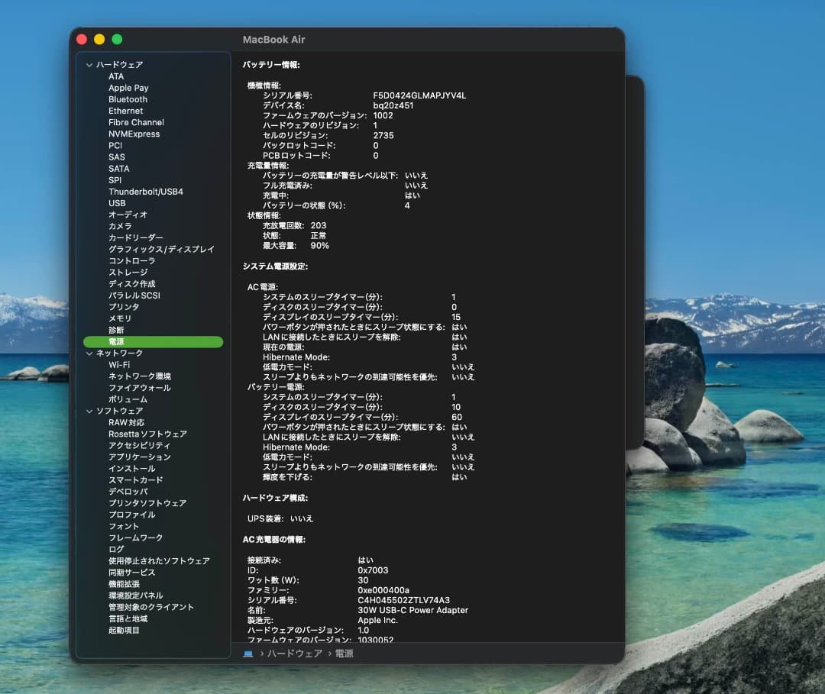Select アプリケーション under software
The height and width of the screenshot is (694, 825).
(x=139, y=457)
